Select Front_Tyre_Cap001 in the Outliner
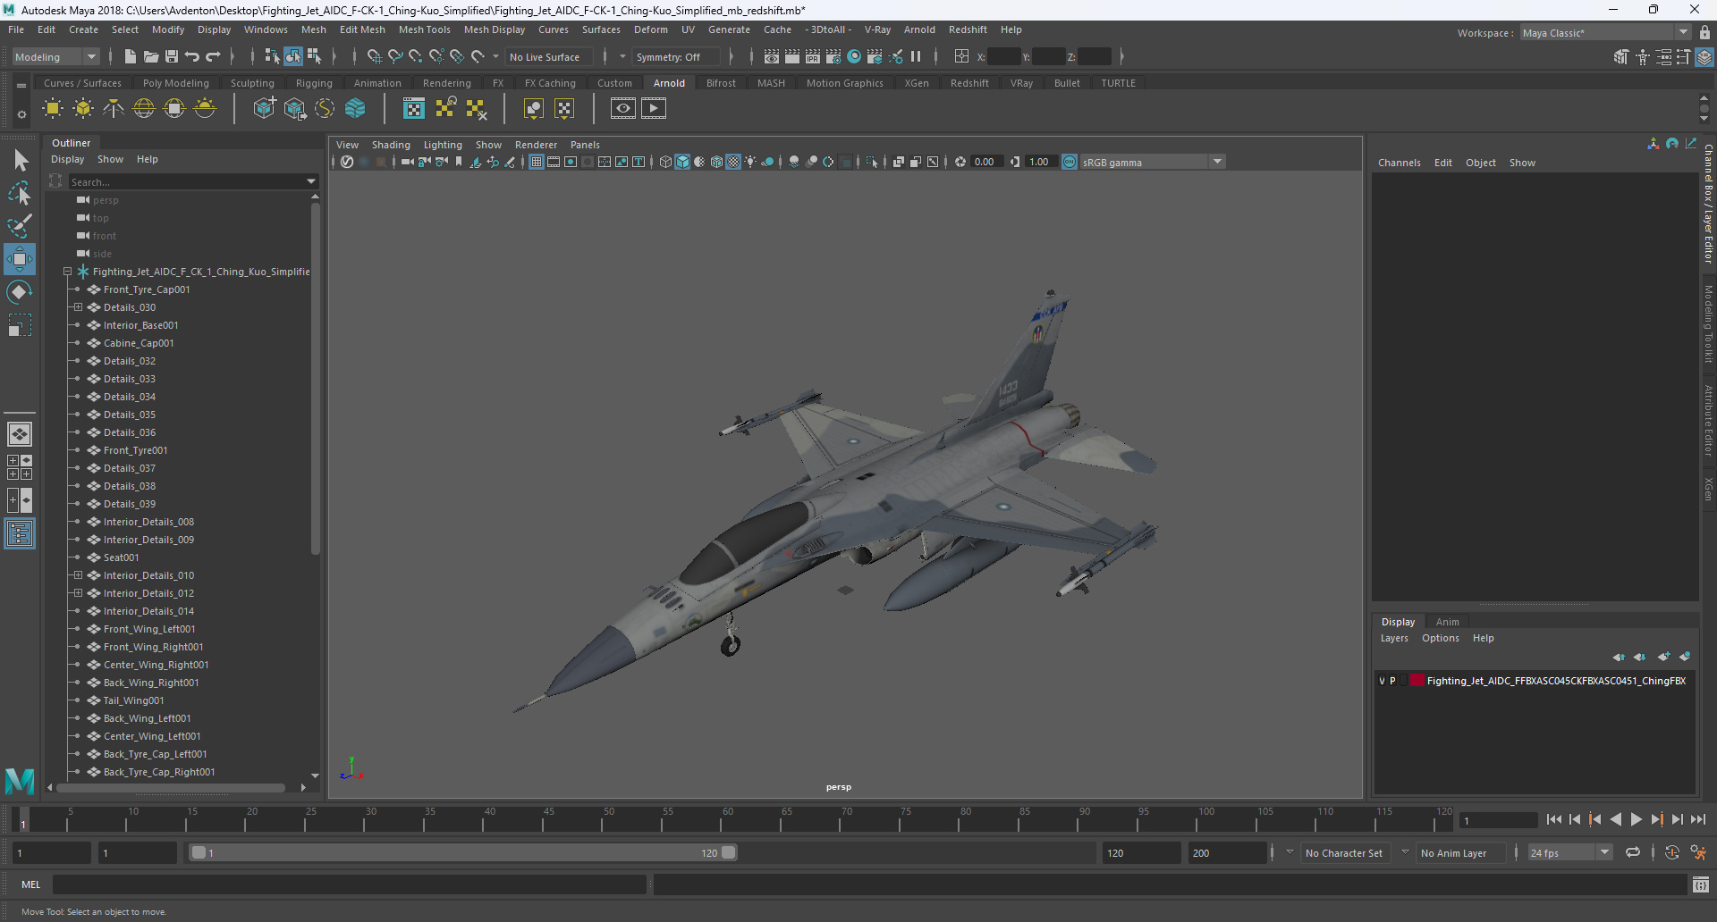The width and height of the screenshot is (1717, 922). coord(147,289)
